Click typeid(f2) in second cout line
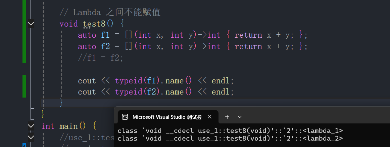This screenshot has width=390, height=147. (x=137, y=92)
